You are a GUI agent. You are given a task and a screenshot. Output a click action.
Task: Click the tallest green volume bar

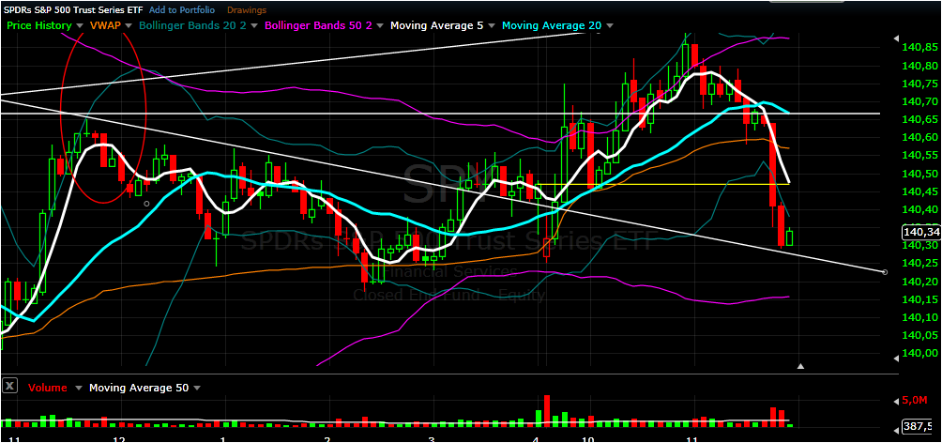(539, 419)
